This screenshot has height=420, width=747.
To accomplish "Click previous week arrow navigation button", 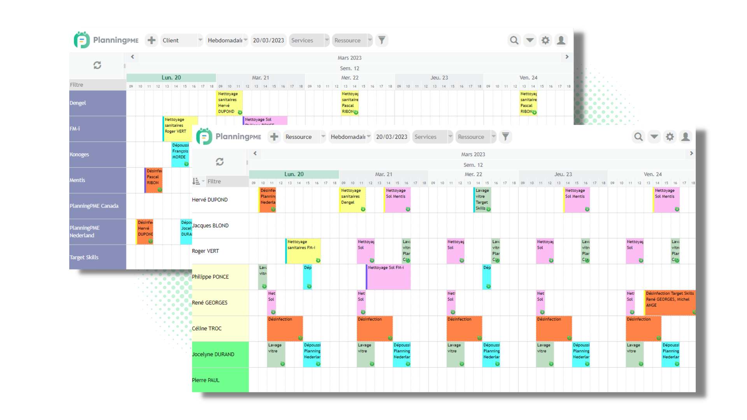I will pyautogui.click(x=254, y=153).
